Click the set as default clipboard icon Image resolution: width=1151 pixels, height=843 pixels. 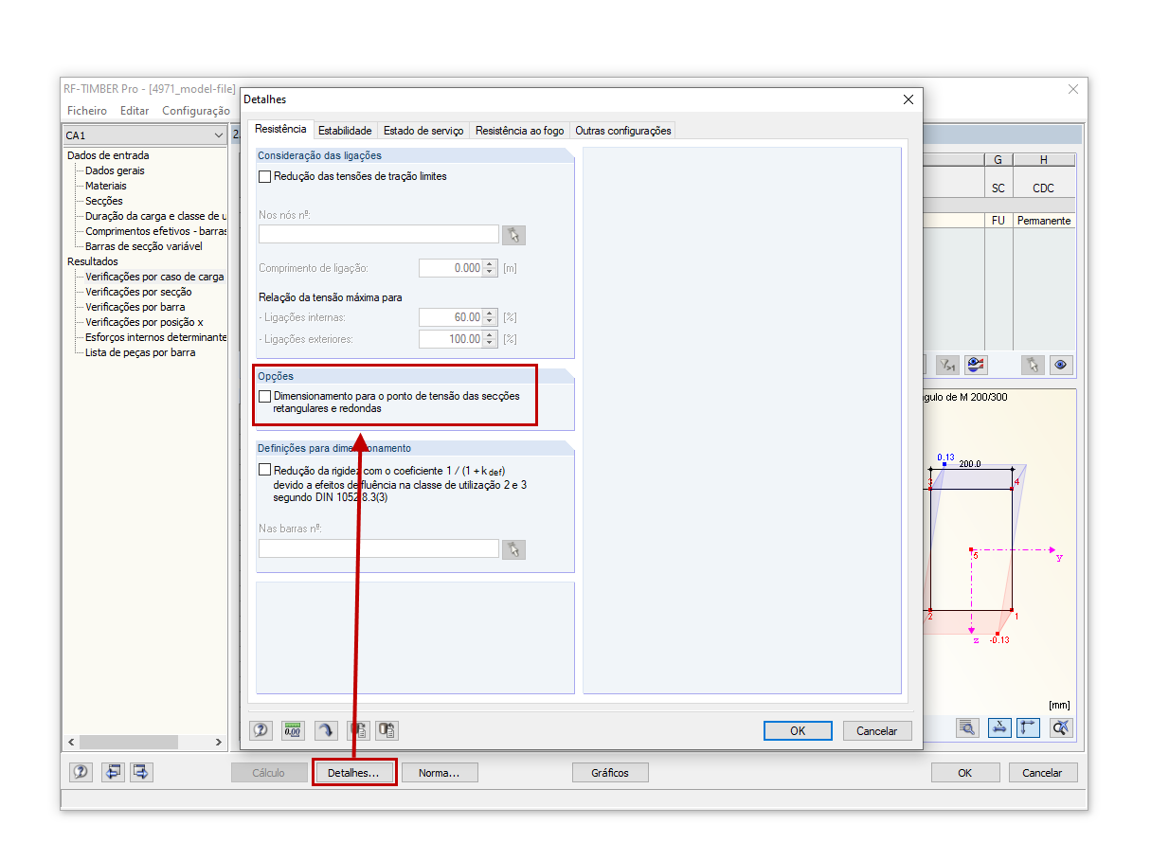coord(358,730)
